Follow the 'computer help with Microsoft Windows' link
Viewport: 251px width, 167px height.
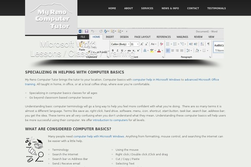99,137
